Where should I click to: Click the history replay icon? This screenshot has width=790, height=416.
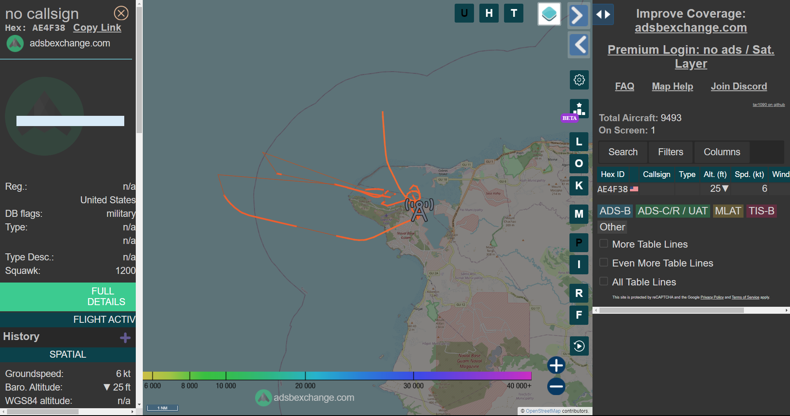pos(579,346)
